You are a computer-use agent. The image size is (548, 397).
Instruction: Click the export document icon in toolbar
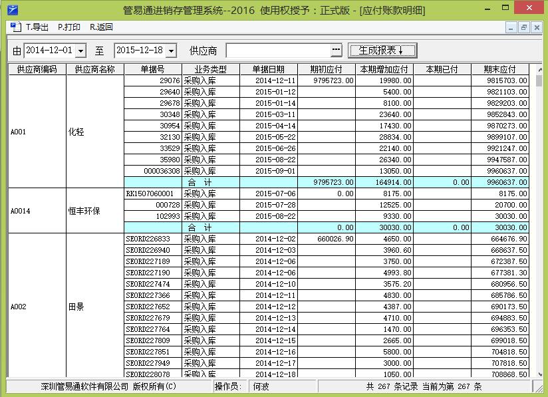pos(16,27)
